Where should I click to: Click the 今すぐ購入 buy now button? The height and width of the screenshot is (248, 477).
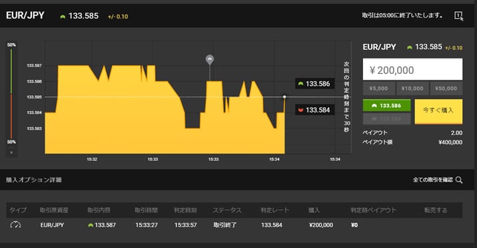[x=438, y=111]
